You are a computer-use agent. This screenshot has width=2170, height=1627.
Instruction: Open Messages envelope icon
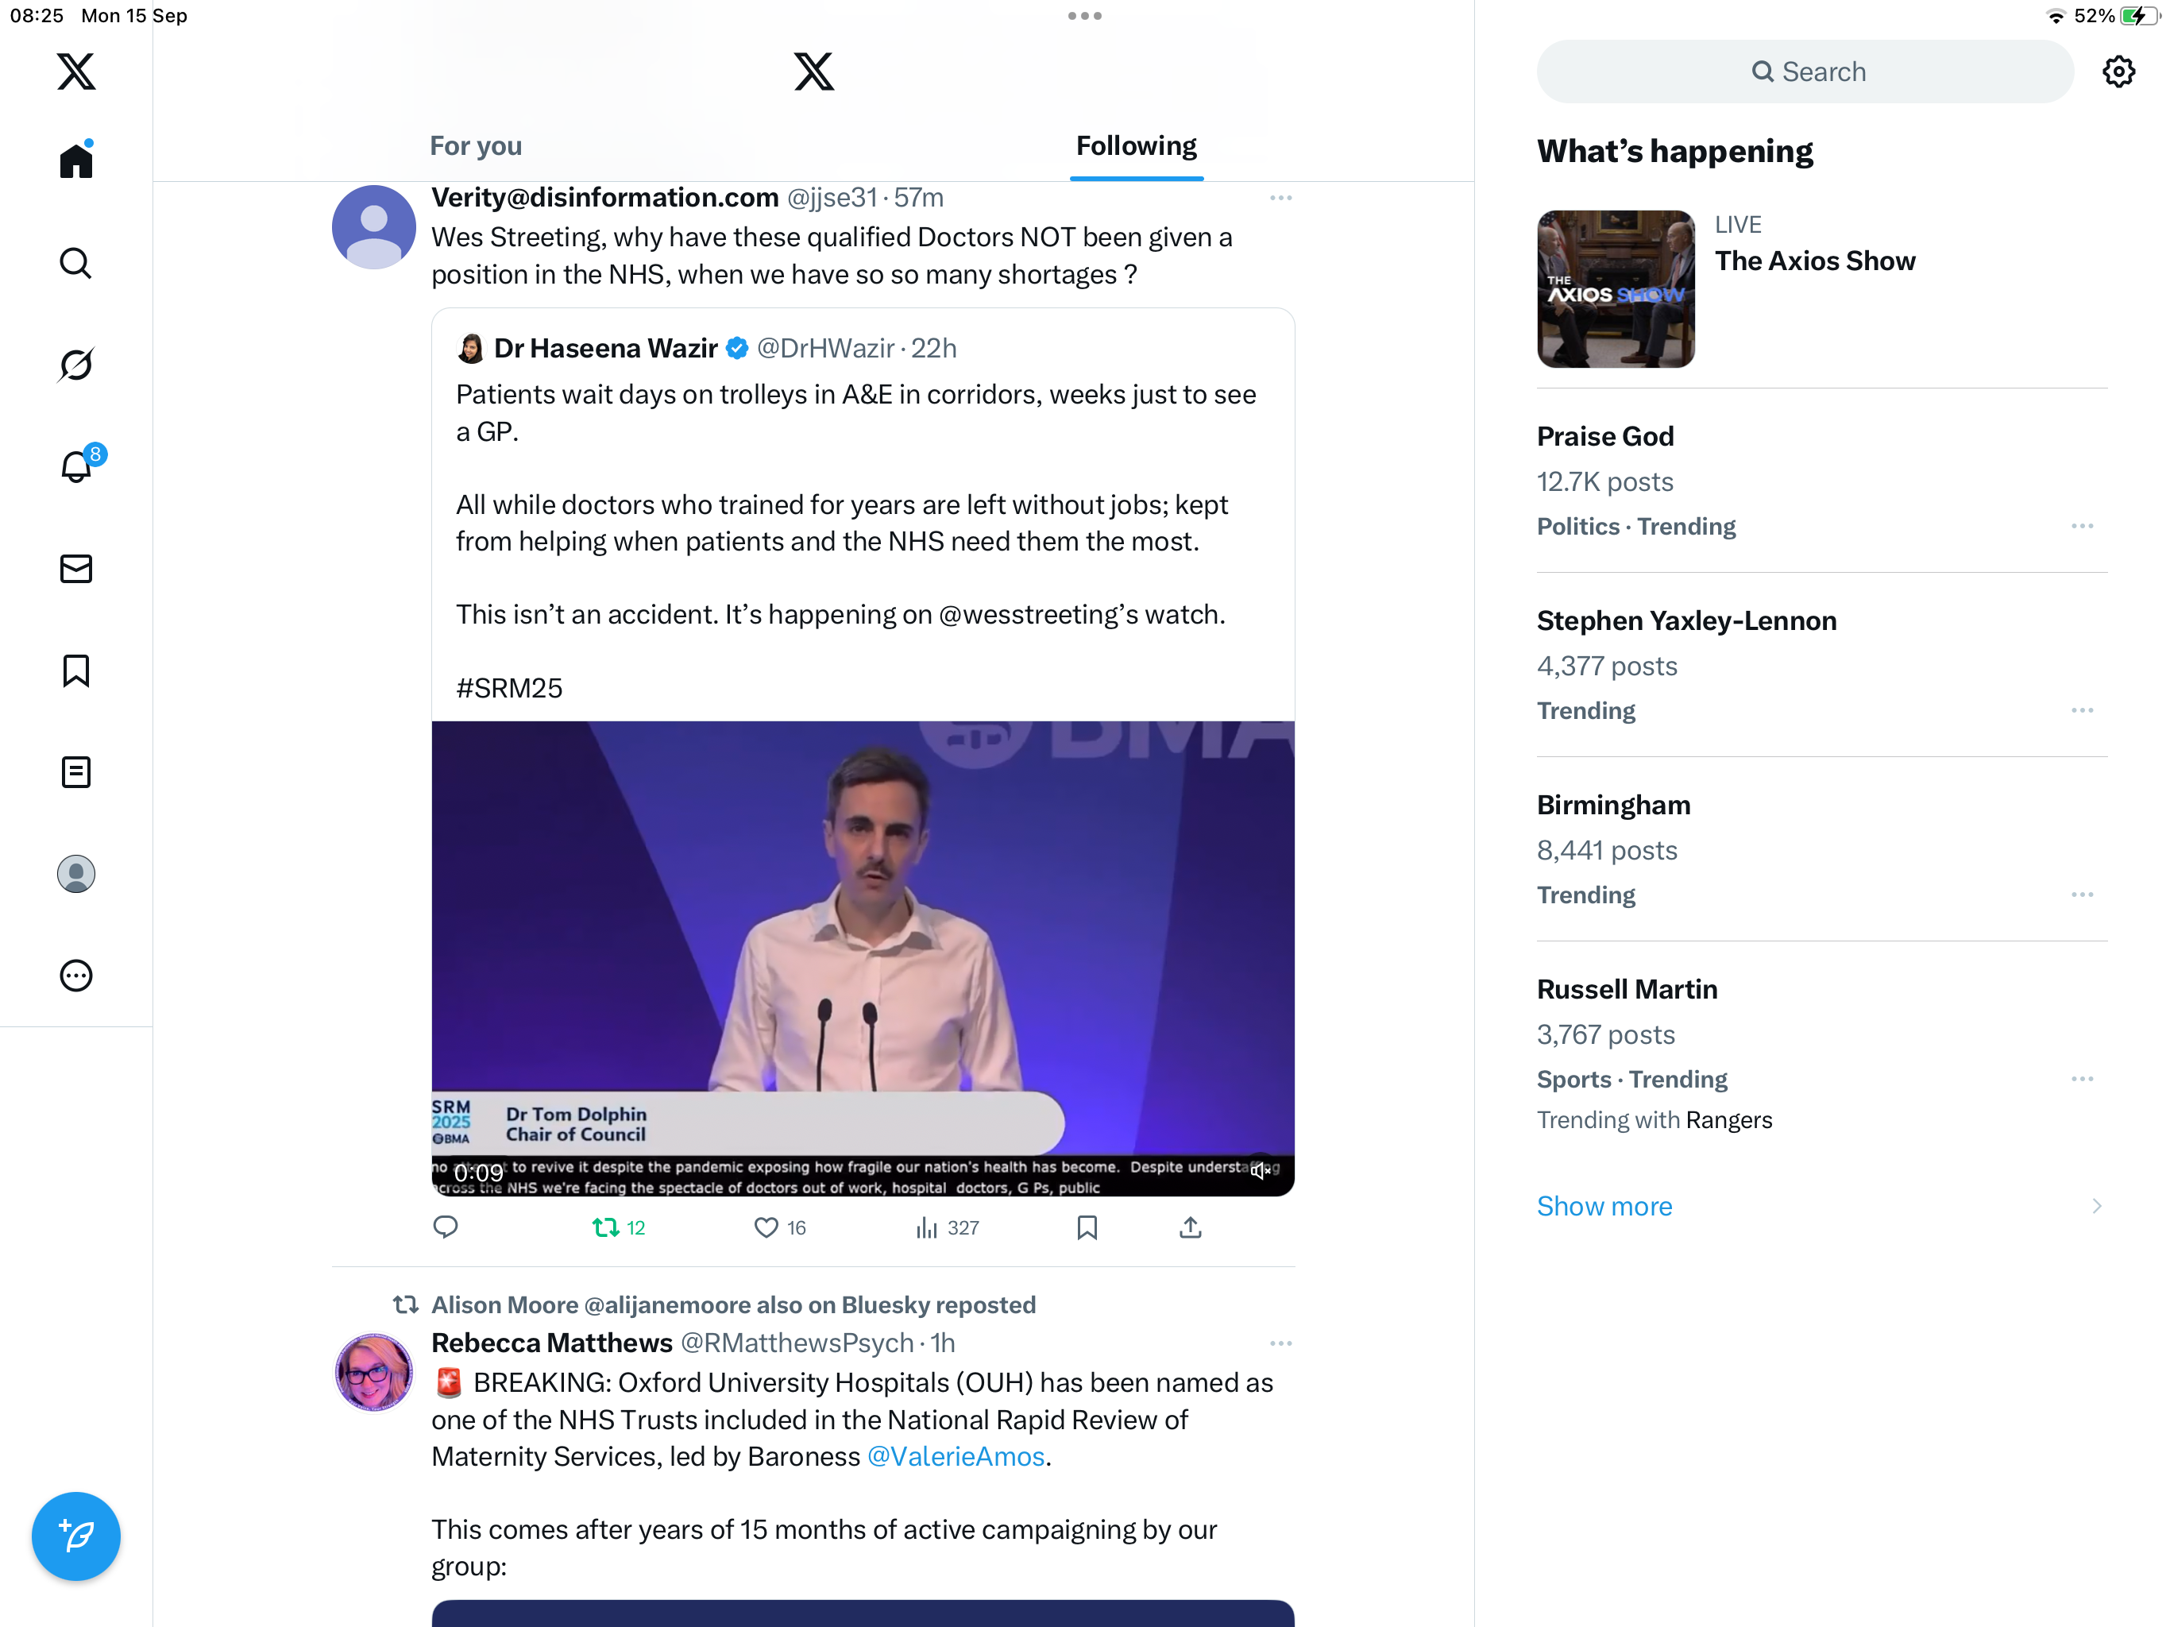[75, 569]
